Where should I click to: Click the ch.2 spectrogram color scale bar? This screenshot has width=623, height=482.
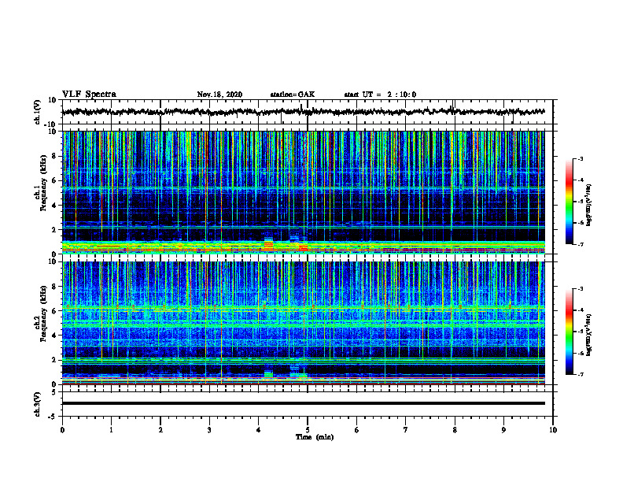coord(569,332)
